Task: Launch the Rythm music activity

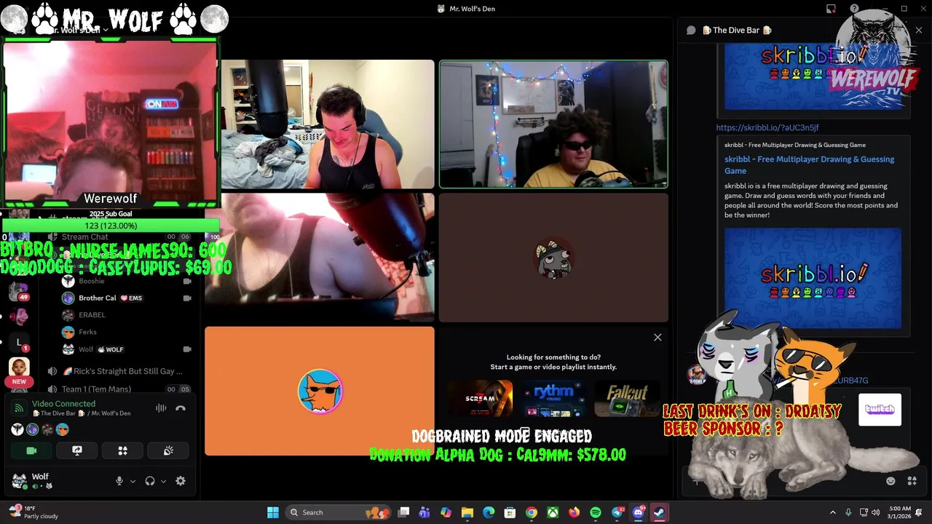Action: 553,399
